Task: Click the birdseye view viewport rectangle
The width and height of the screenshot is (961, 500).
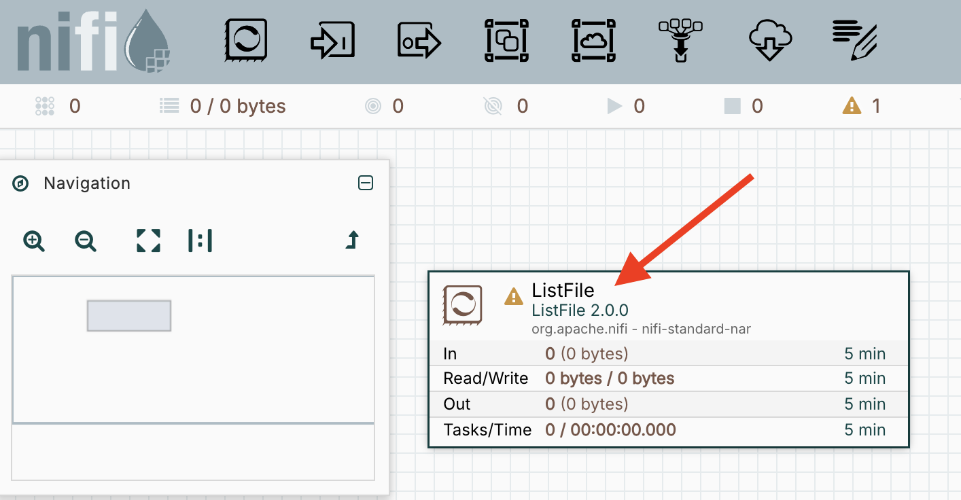Action: pos(129,316)
